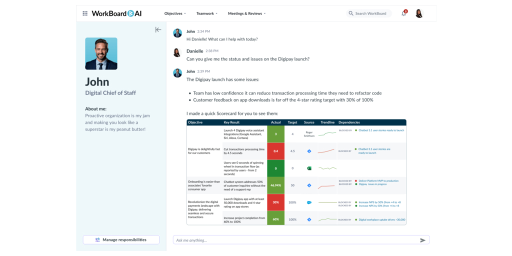Click the Search WorkBoard field
The image size is (512, 256).
[371, 13]
